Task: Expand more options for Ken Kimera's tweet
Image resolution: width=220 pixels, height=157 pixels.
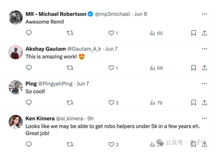Action: coord(205,118)
